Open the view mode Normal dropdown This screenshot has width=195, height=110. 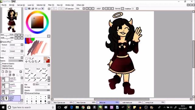tap(122, 9)
